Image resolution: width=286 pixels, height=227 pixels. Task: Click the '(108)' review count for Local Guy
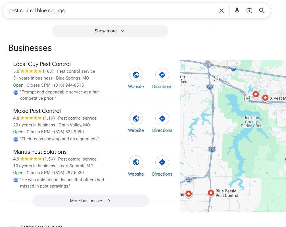tap(48, 71)
